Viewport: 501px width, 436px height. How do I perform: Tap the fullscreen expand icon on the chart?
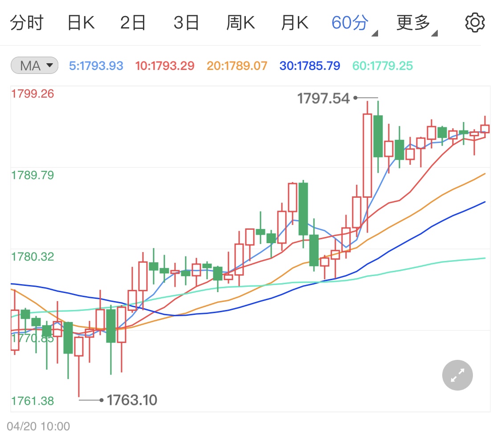click(x=457, y=375)
